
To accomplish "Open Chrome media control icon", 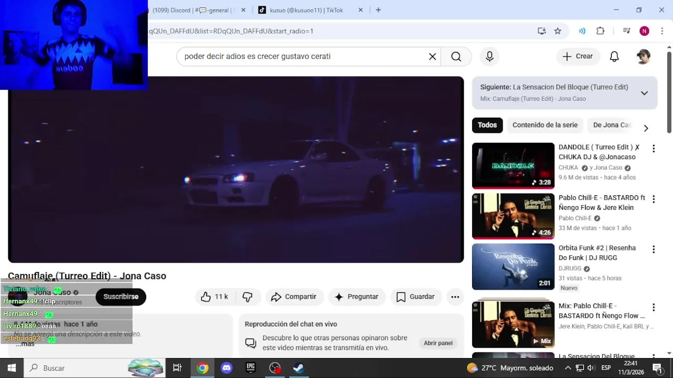I will tap(626, 31).
